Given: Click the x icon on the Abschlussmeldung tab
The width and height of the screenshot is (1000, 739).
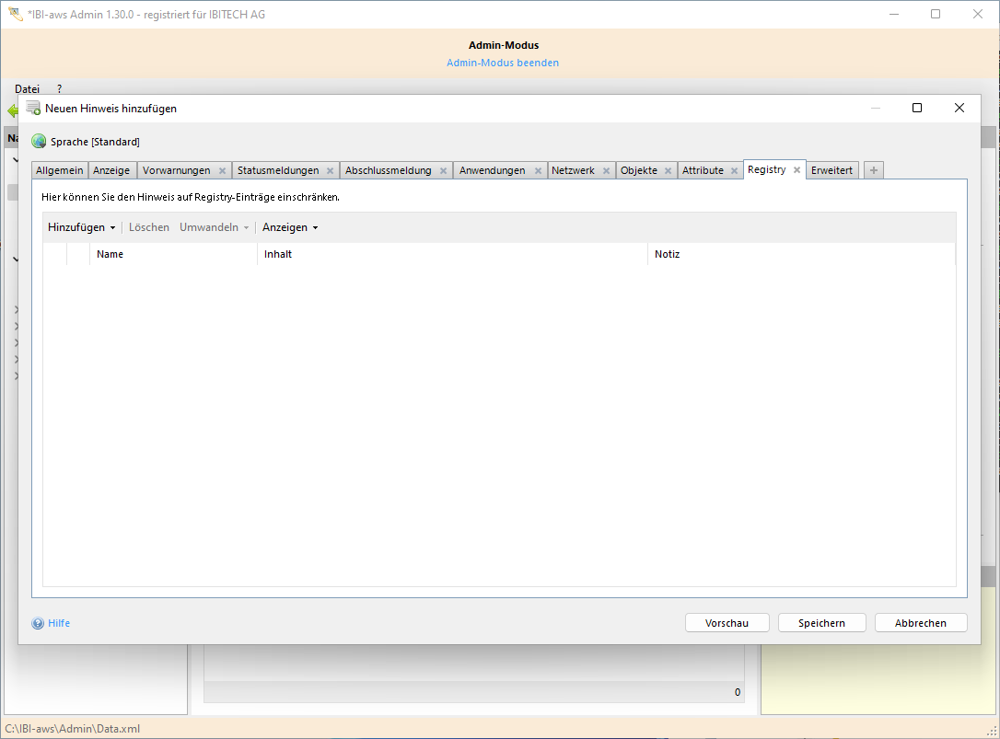Looking at the screenshot, I should point(443,169).
